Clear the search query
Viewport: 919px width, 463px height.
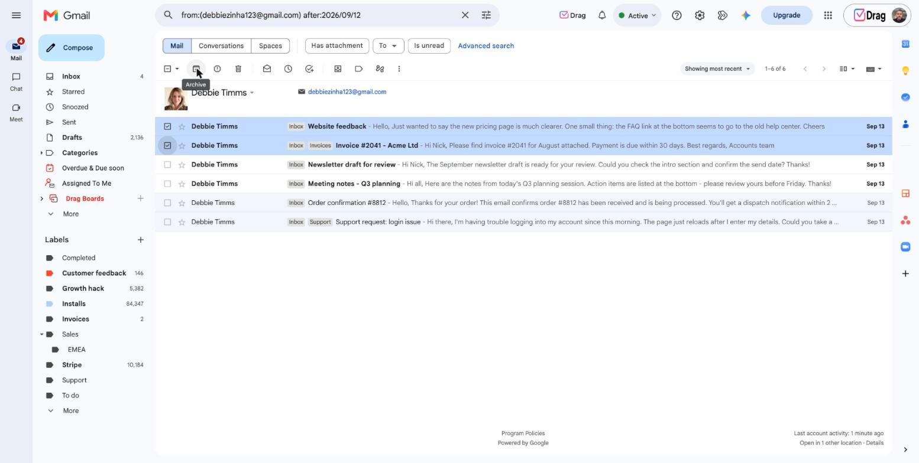[x=465, y=15]
